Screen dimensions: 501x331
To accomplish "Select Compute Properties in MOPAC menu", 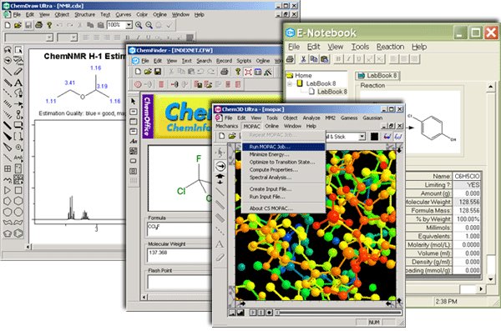I will point(284,170).
